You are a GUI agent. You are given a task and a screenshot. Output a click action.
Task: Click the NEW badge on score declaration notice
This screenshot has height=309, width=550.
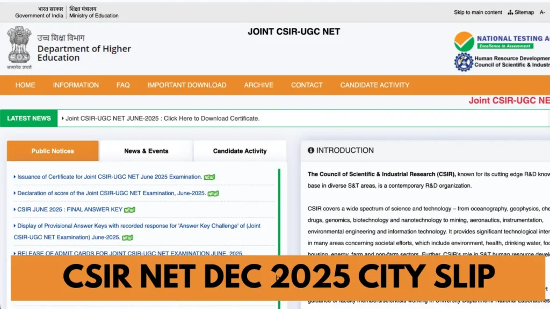point(213,193)
